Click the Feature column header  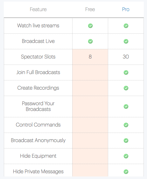pos(38,9)
